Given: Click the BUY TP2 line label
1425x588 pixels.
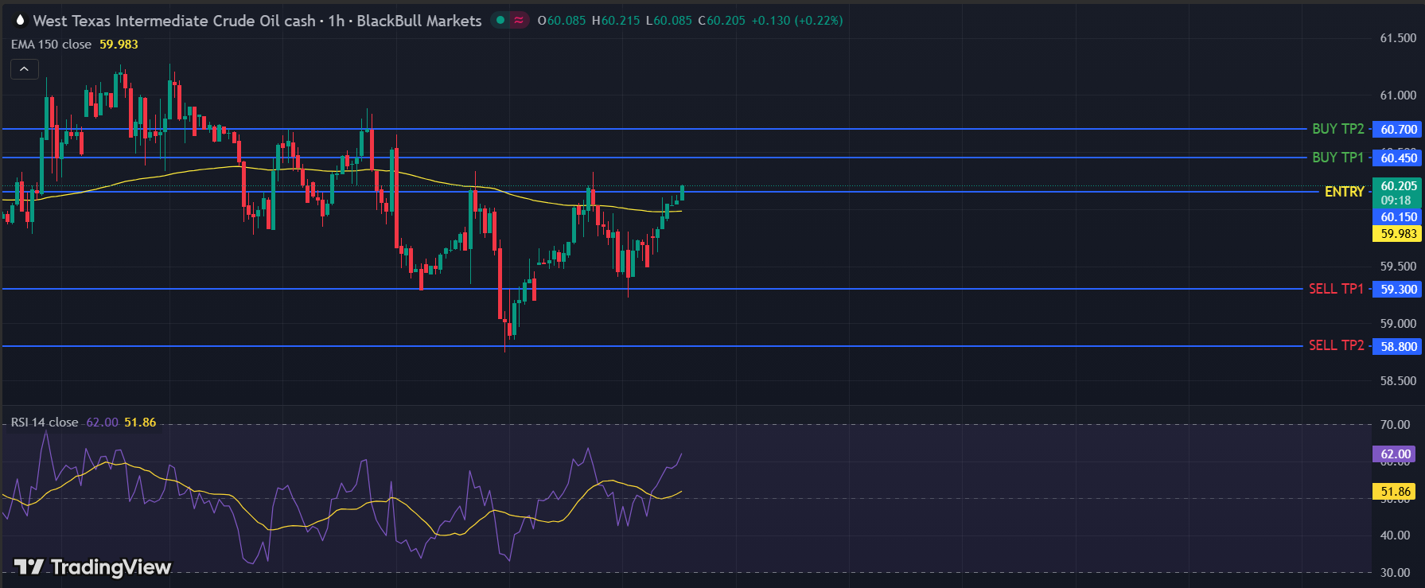Looking at the screenshot, I should [x=1337, y=129].
